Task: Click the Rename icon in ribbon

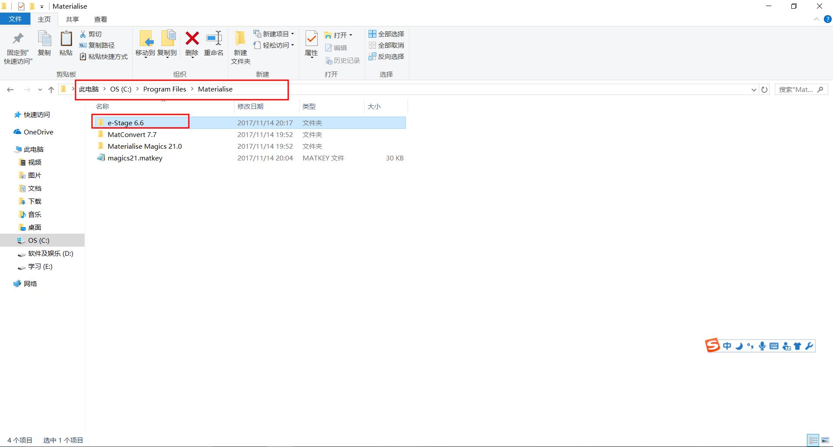Action: [x=214, y=39]
